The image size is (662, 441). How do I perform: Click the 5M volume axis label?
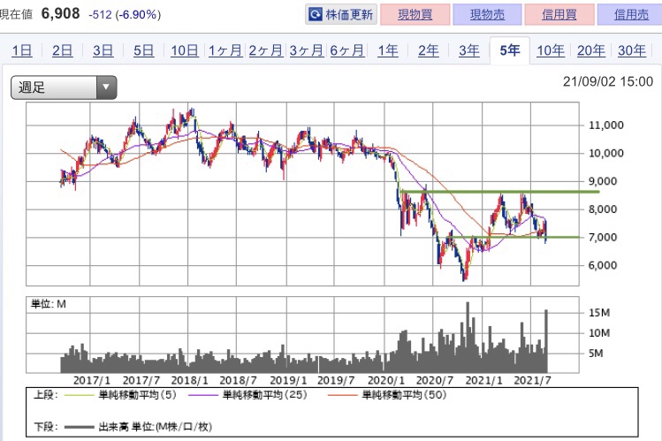[596, 354]
